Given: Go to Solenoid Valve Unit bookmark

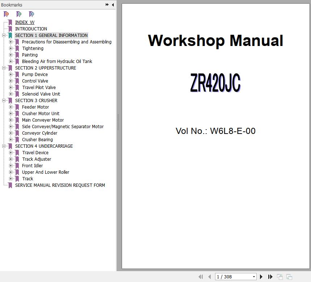Looking at the screenshot, I should (x=41, y=94).
